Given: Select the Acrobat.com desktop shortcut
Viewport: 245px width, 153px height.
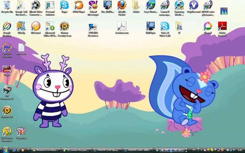Looking at the screenshot, I should pos(122,28).
